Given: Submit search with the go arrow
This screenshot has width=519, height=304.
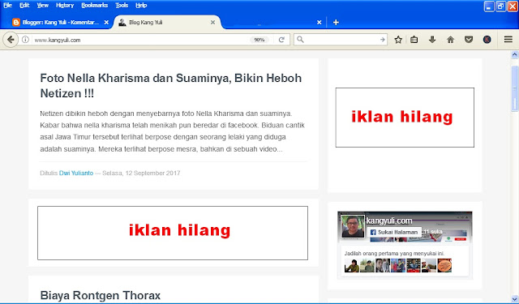Looking at the screenshot, I should (x=382, y=40).
